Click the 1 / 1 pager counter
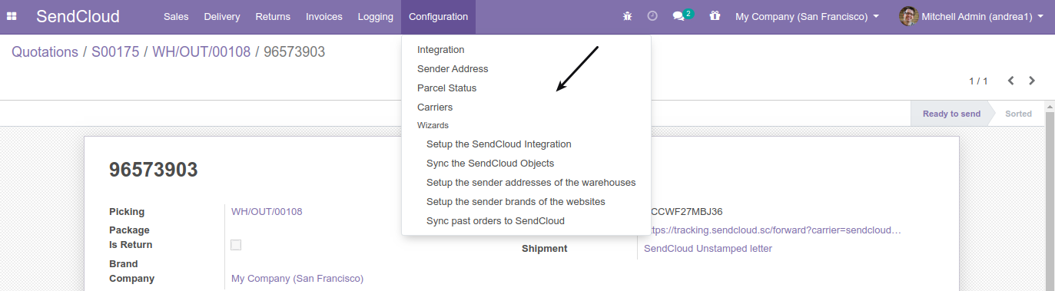This screenshot has width=1055, height=291. tap(978, 81)
